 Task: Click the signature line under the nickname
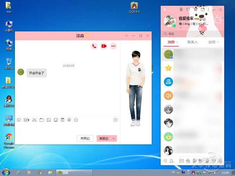click(x=193, y=24)
